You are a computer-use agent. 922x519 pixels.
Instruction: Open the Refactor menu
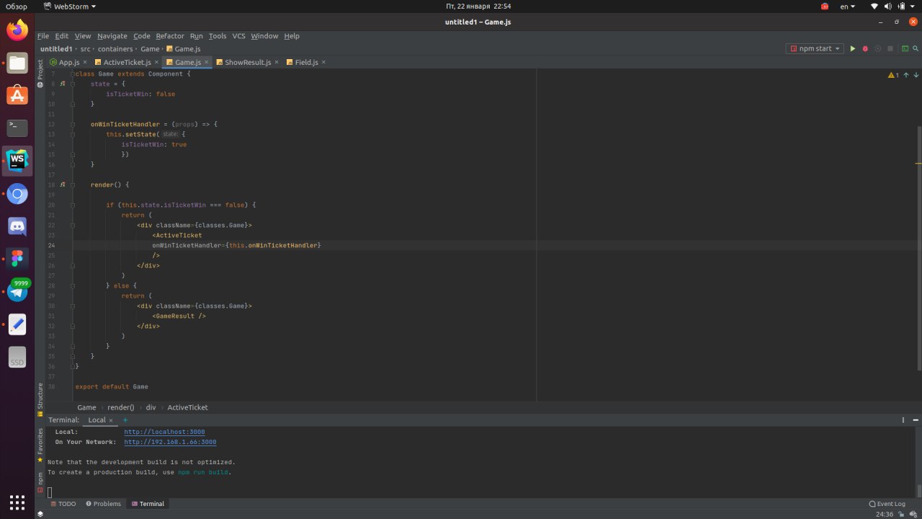coord(170,36)
